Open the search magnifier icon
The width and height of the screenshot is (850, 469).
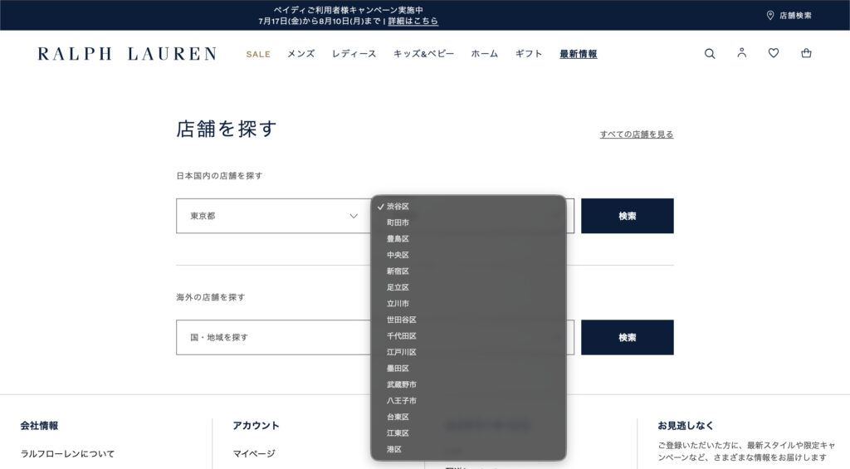point(710,53)
